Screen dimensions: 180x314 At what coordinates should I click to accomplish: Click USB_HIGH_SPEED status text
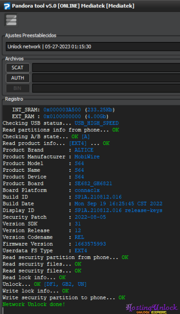(97, 123)
